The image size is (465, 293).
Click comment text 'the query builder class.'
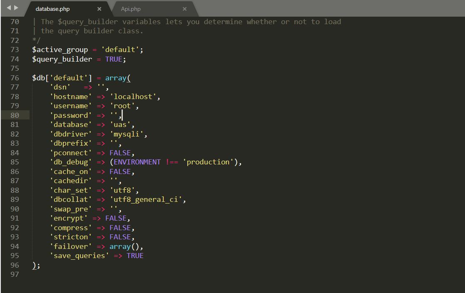(x=92, y=31)
